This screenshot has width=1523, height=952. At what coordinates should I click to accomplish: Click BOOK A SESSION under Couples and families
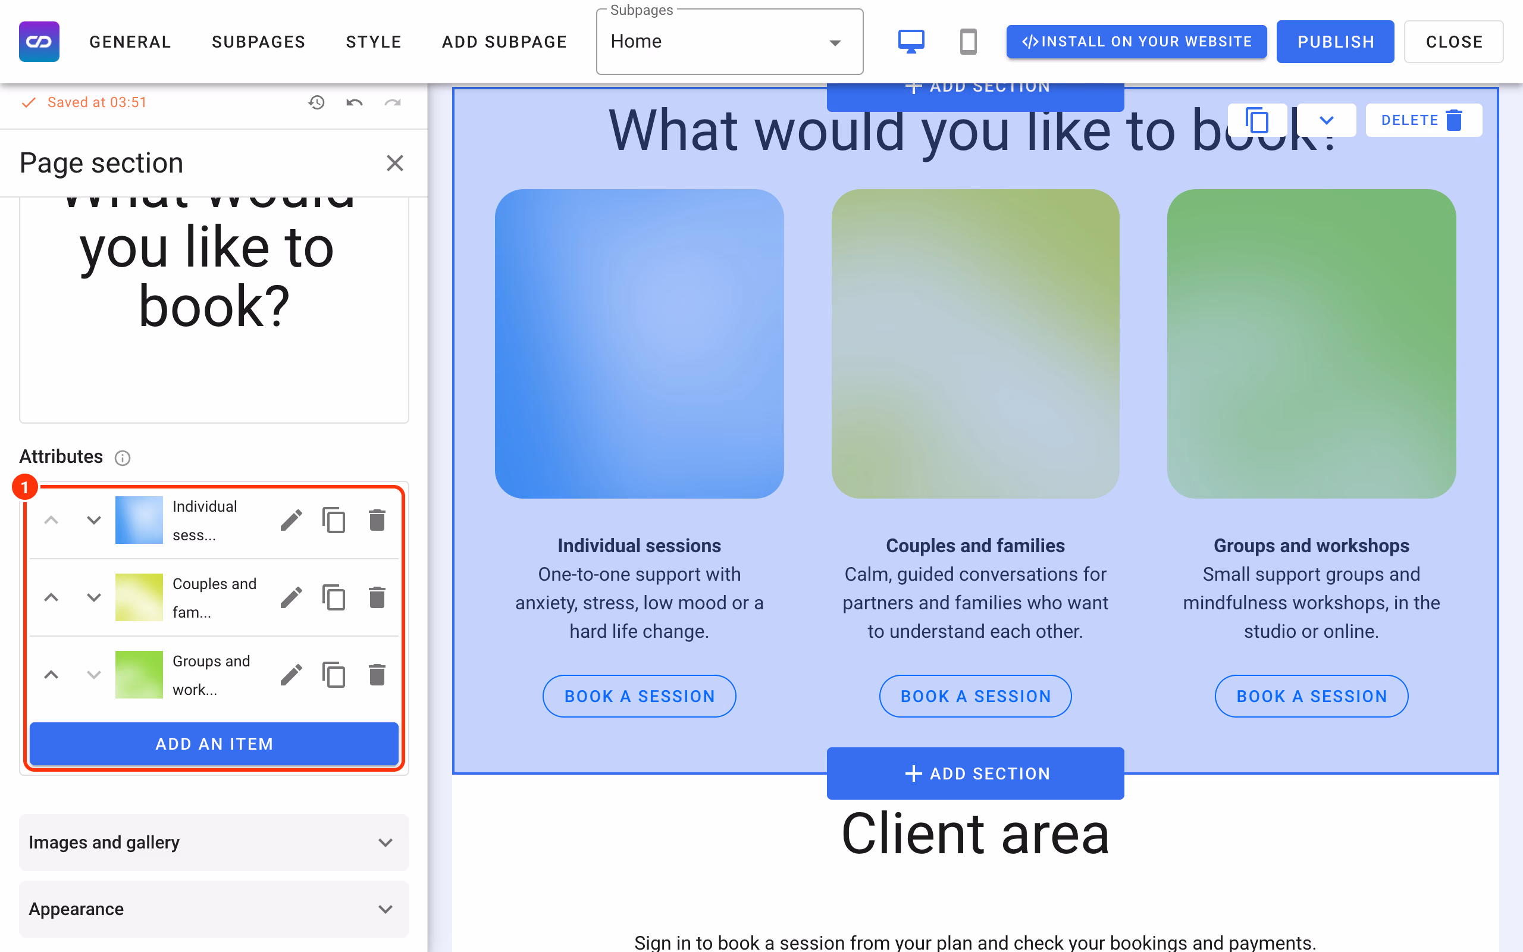coord(976,696)
